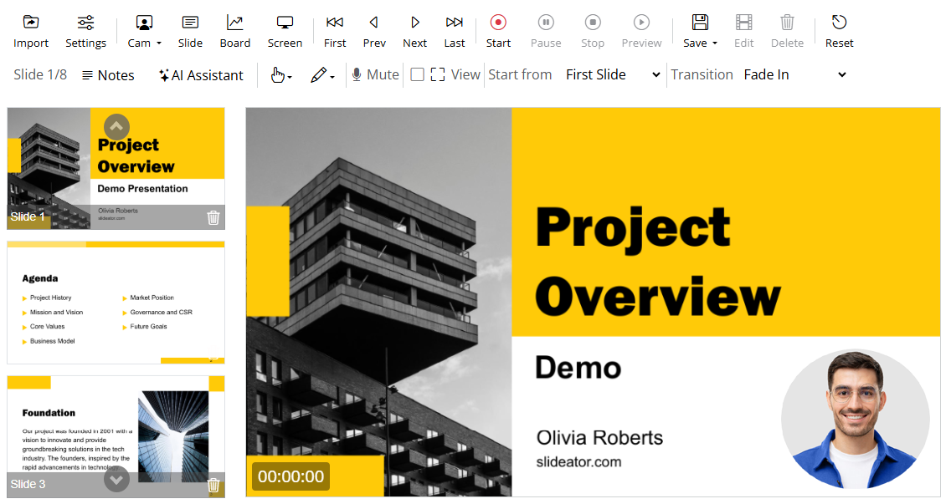Mute the microphone
This screenshot has height=504, width=951.
coord(375,74)
